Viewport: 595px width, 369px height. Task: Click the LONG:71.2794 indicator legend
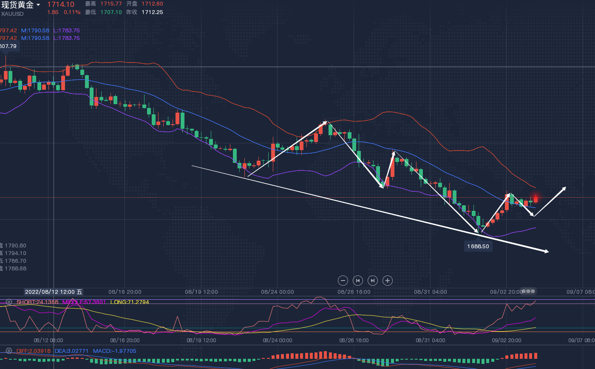point(130,302)
